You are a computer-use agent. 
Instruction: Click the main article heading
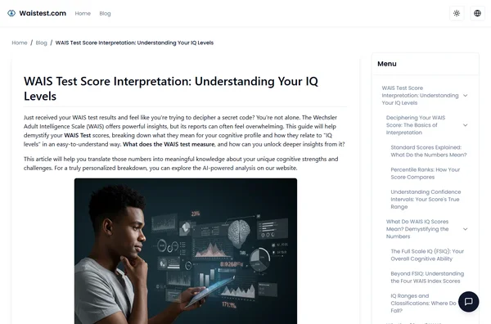click(x=171, y=88)
